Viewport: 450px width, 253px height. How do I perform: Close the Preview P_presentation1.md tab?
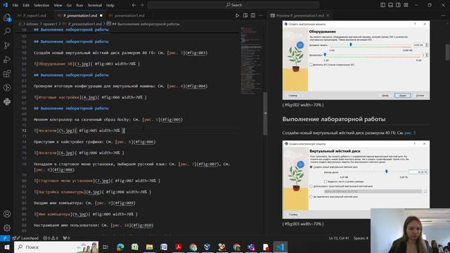[x=328, y=15]
